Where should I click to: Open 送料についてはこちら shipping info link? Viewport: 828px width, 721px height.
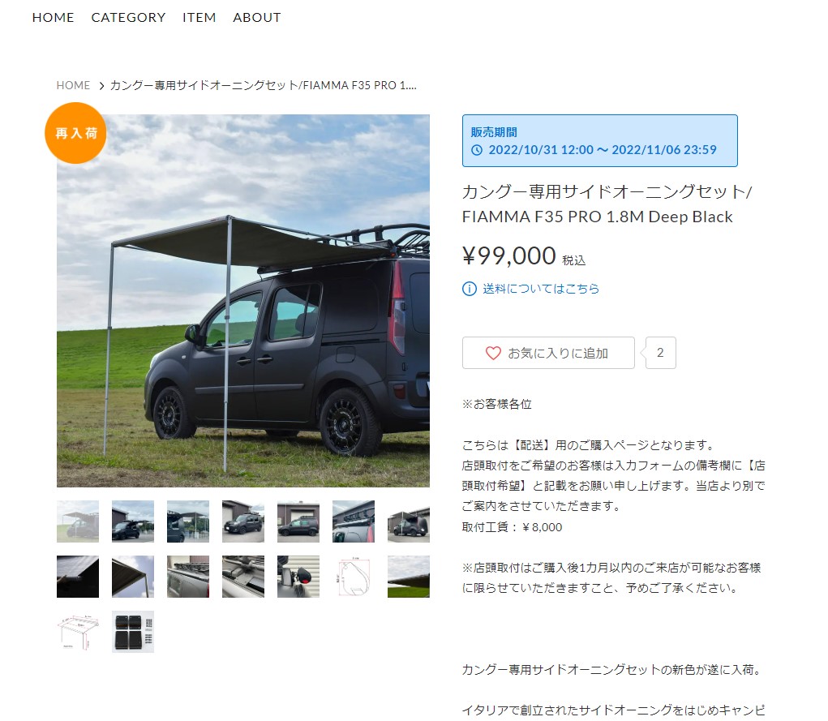[541, 289]
